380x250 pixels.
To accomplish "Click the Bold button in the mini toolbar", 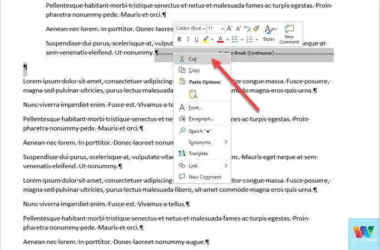I will [179, 39].
